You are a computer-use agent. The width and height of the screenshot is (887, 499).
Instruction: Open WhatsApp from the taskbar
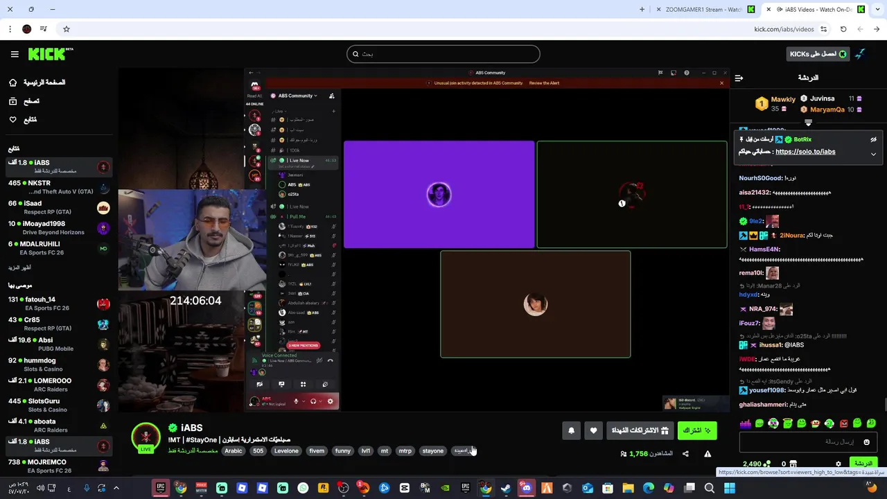[x=303, y=488]
